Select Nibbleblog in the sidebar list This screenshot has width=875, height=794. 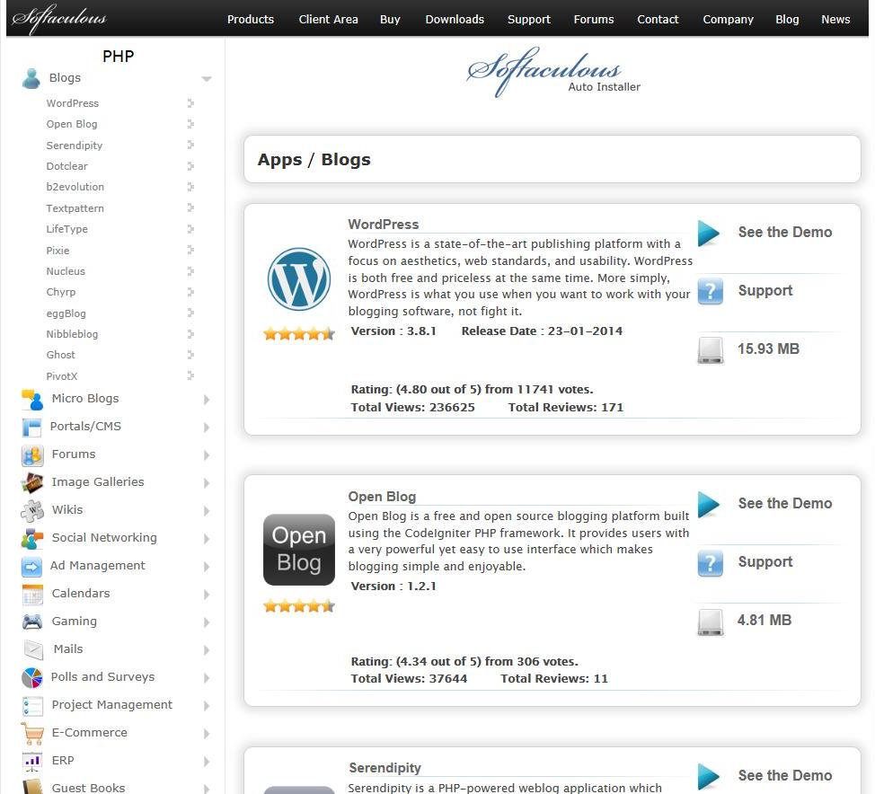[72, 334]
